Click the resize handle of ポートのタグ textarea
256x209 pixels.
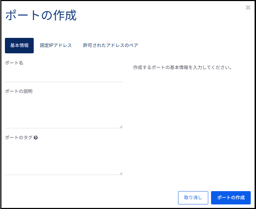(121, 173)
